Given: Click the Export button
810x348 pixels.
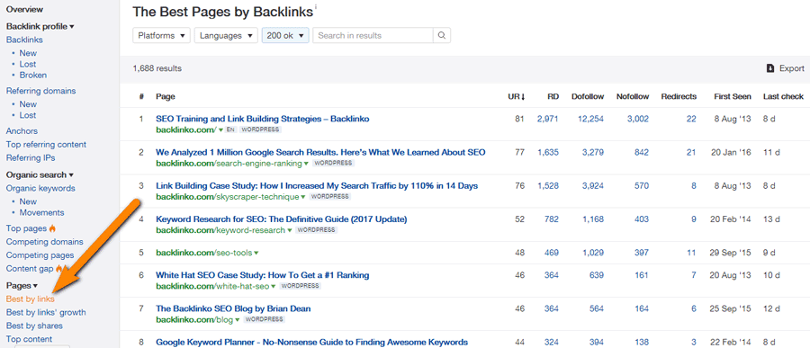Looking at the screenshot, I should (x=785, y=68).
